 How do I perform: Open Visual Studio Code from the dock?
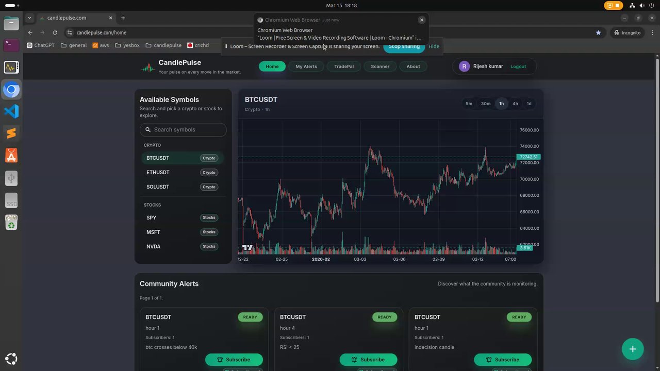pos(11,111)
